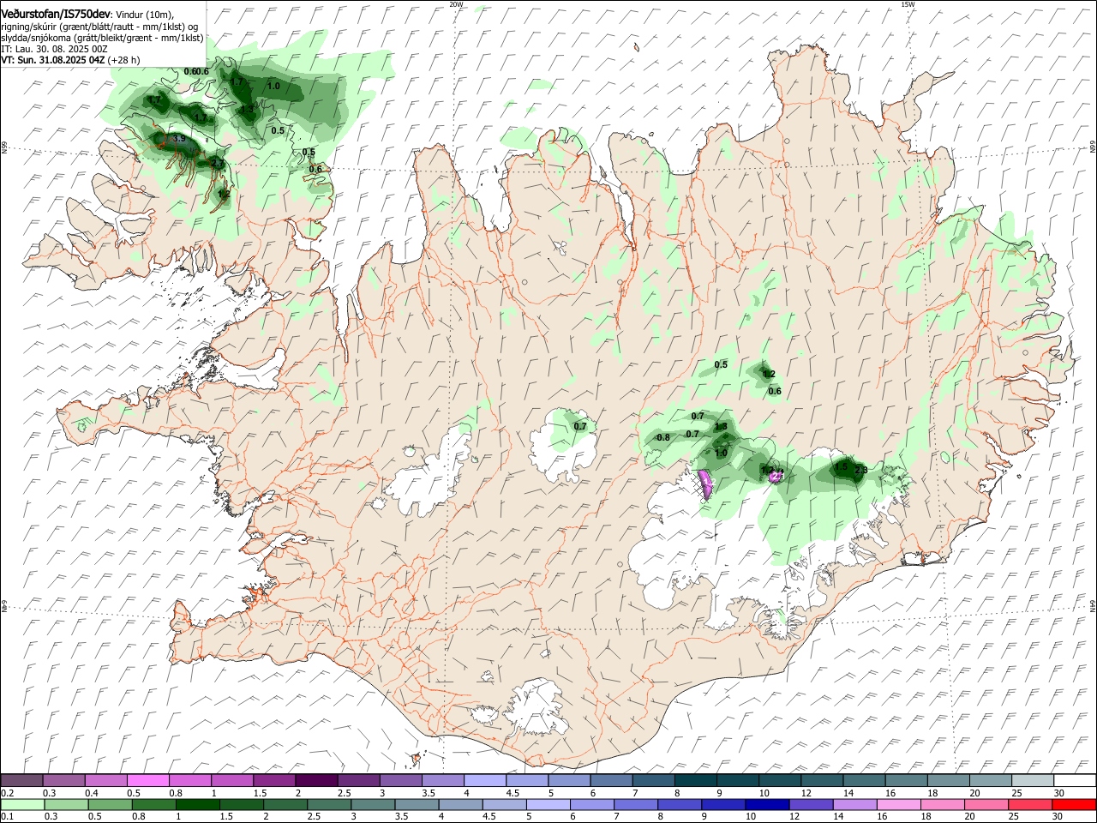Click the '30' label in the rain legend row

click(x=1057, y=817)
